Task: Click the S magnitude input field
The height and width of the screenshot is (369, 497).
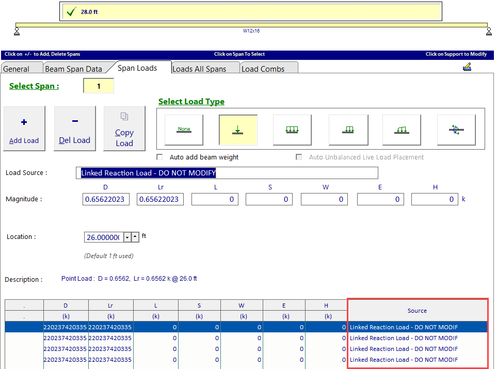Action: (269, 199)
